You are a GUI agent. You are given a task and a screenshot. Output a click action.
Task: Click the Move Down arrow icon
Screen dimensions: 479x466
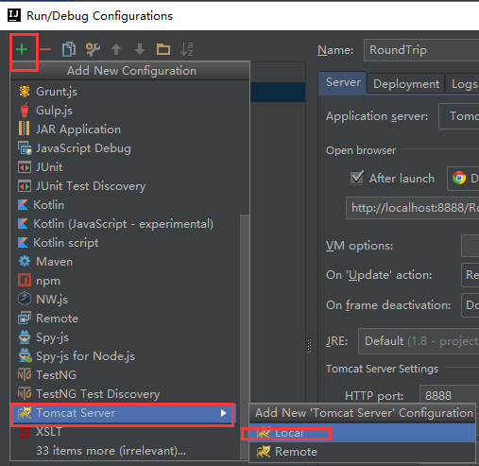pos(140,49)
